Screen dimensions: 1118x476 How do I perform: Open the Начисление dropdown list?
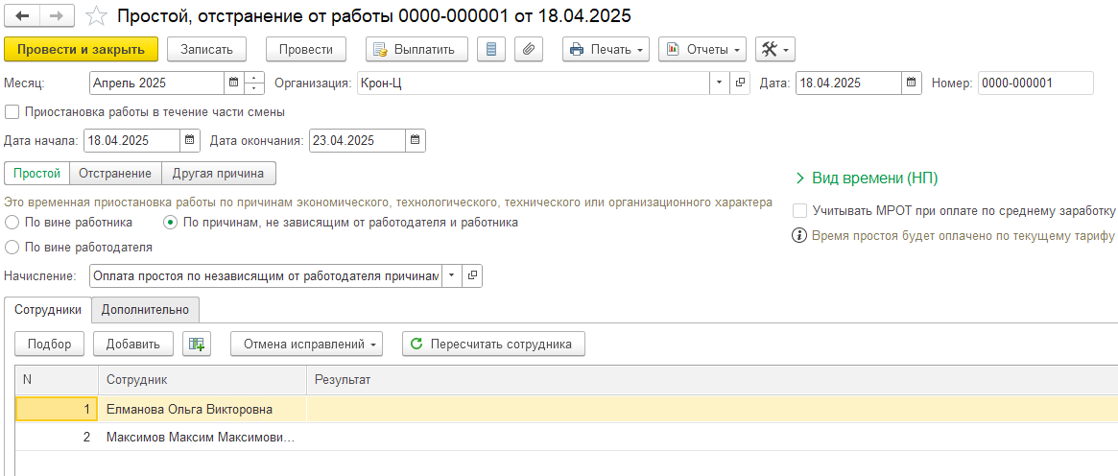[451, 276]
